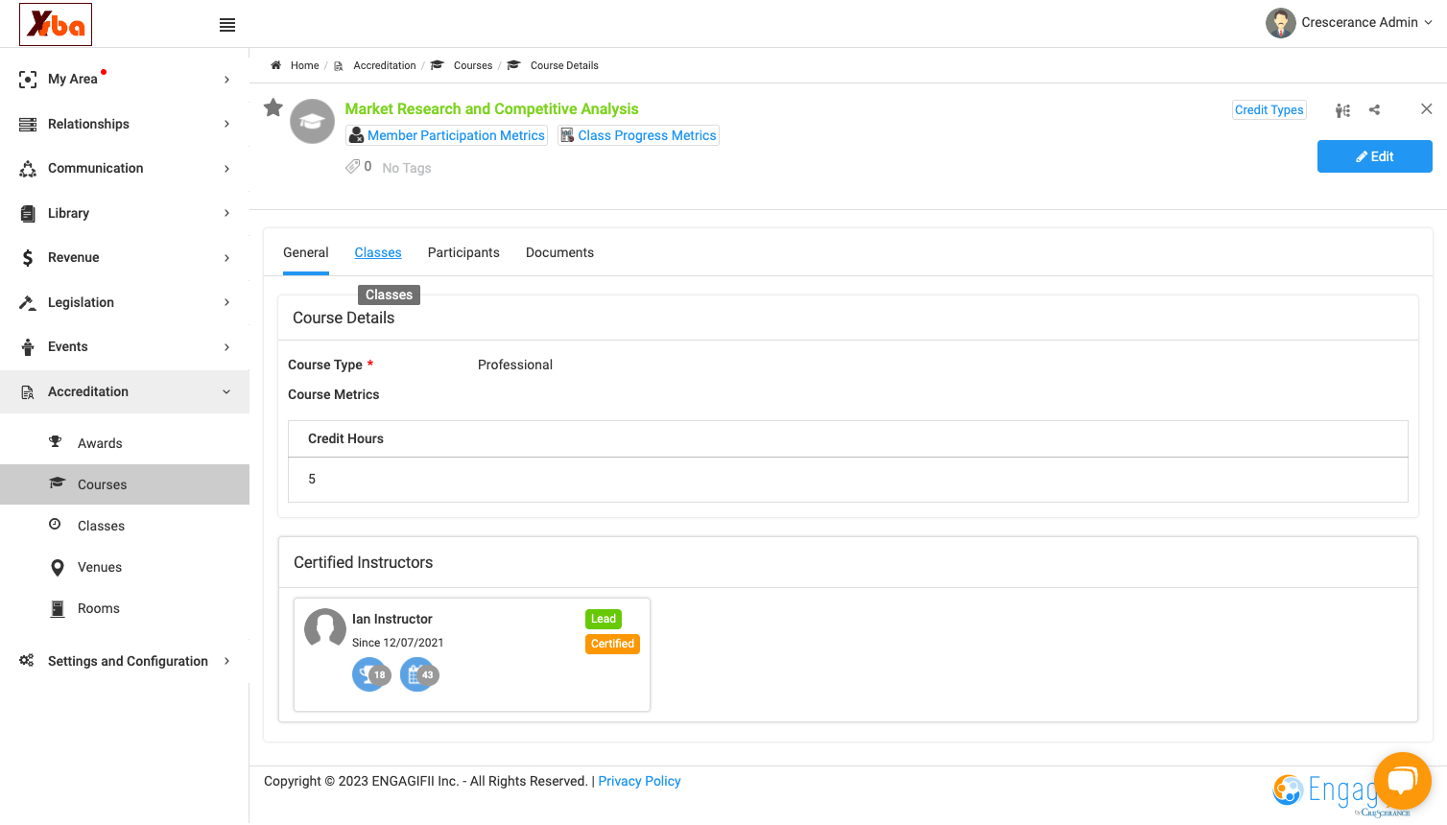Close the course details panel
This screenshot has width=1447, height=825.
(x=1426, y=109)
